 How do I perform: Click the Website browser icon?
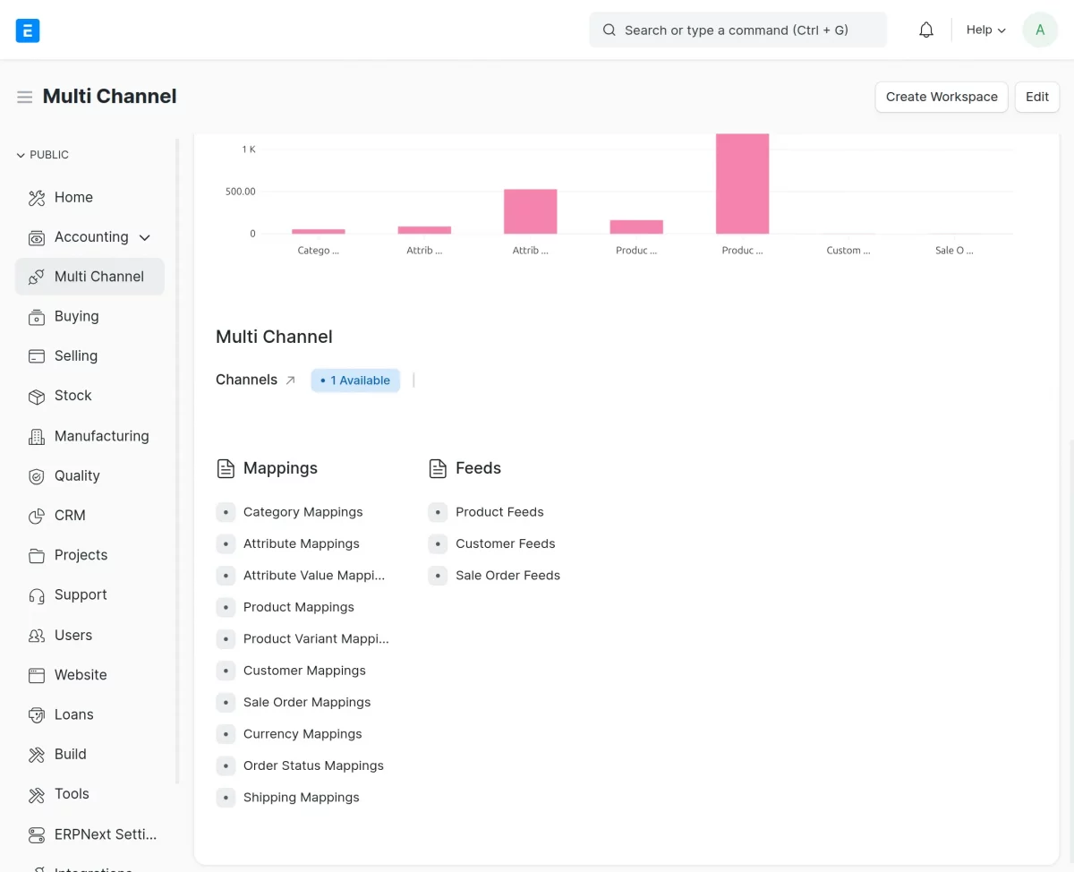point(37,675)
